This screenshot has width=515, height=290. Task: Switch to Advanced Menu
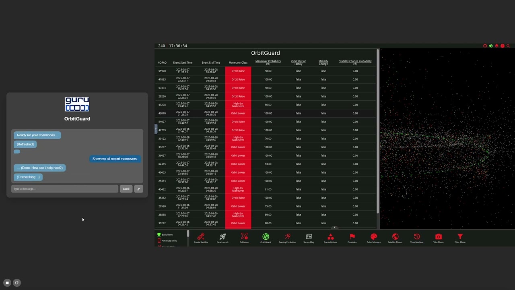pos(167,240)
